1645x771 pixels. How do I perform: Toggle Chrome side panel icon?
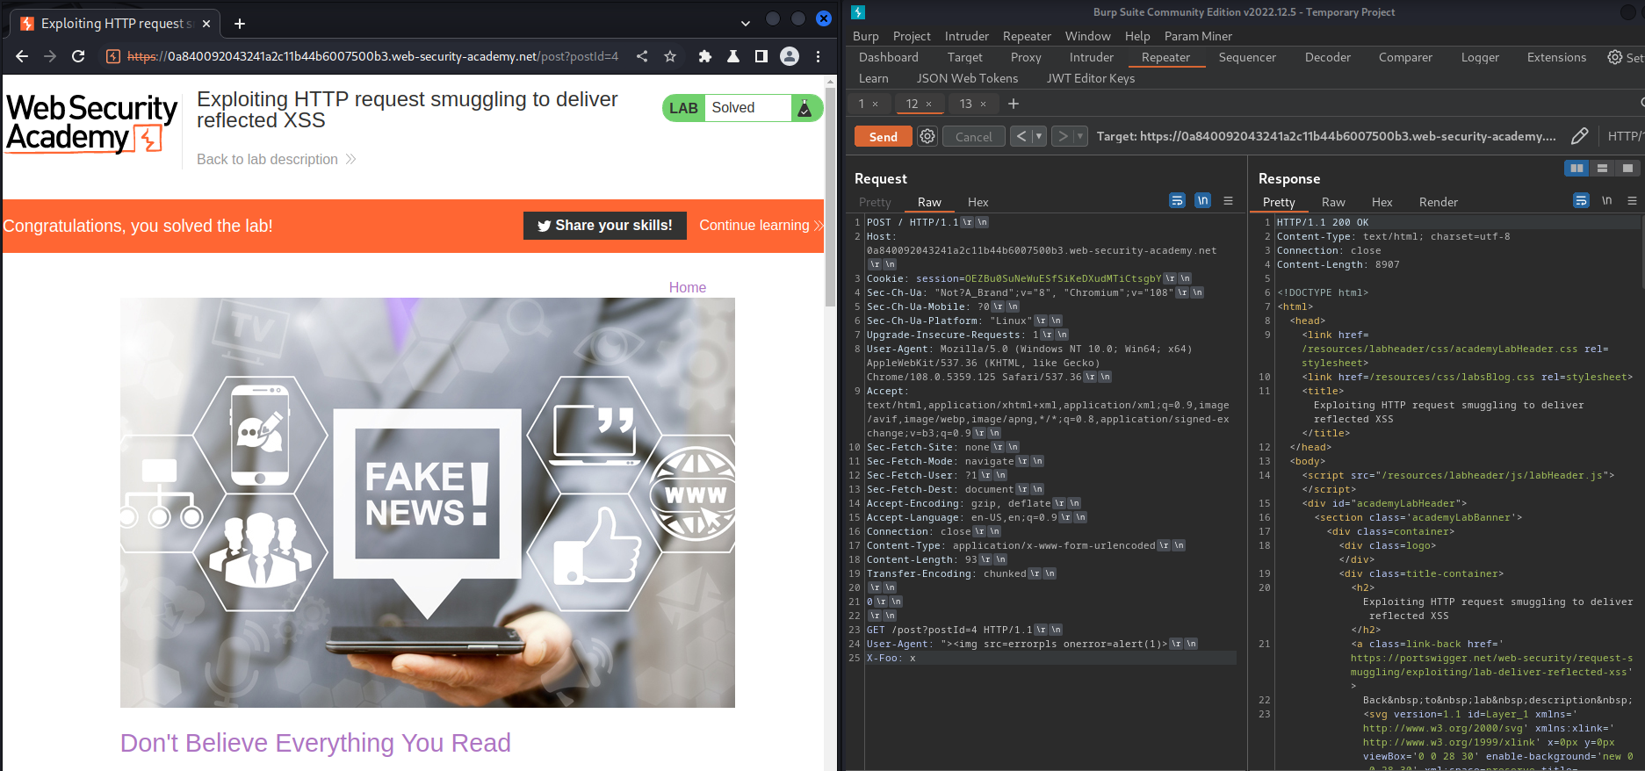click(x=761, y=56)
